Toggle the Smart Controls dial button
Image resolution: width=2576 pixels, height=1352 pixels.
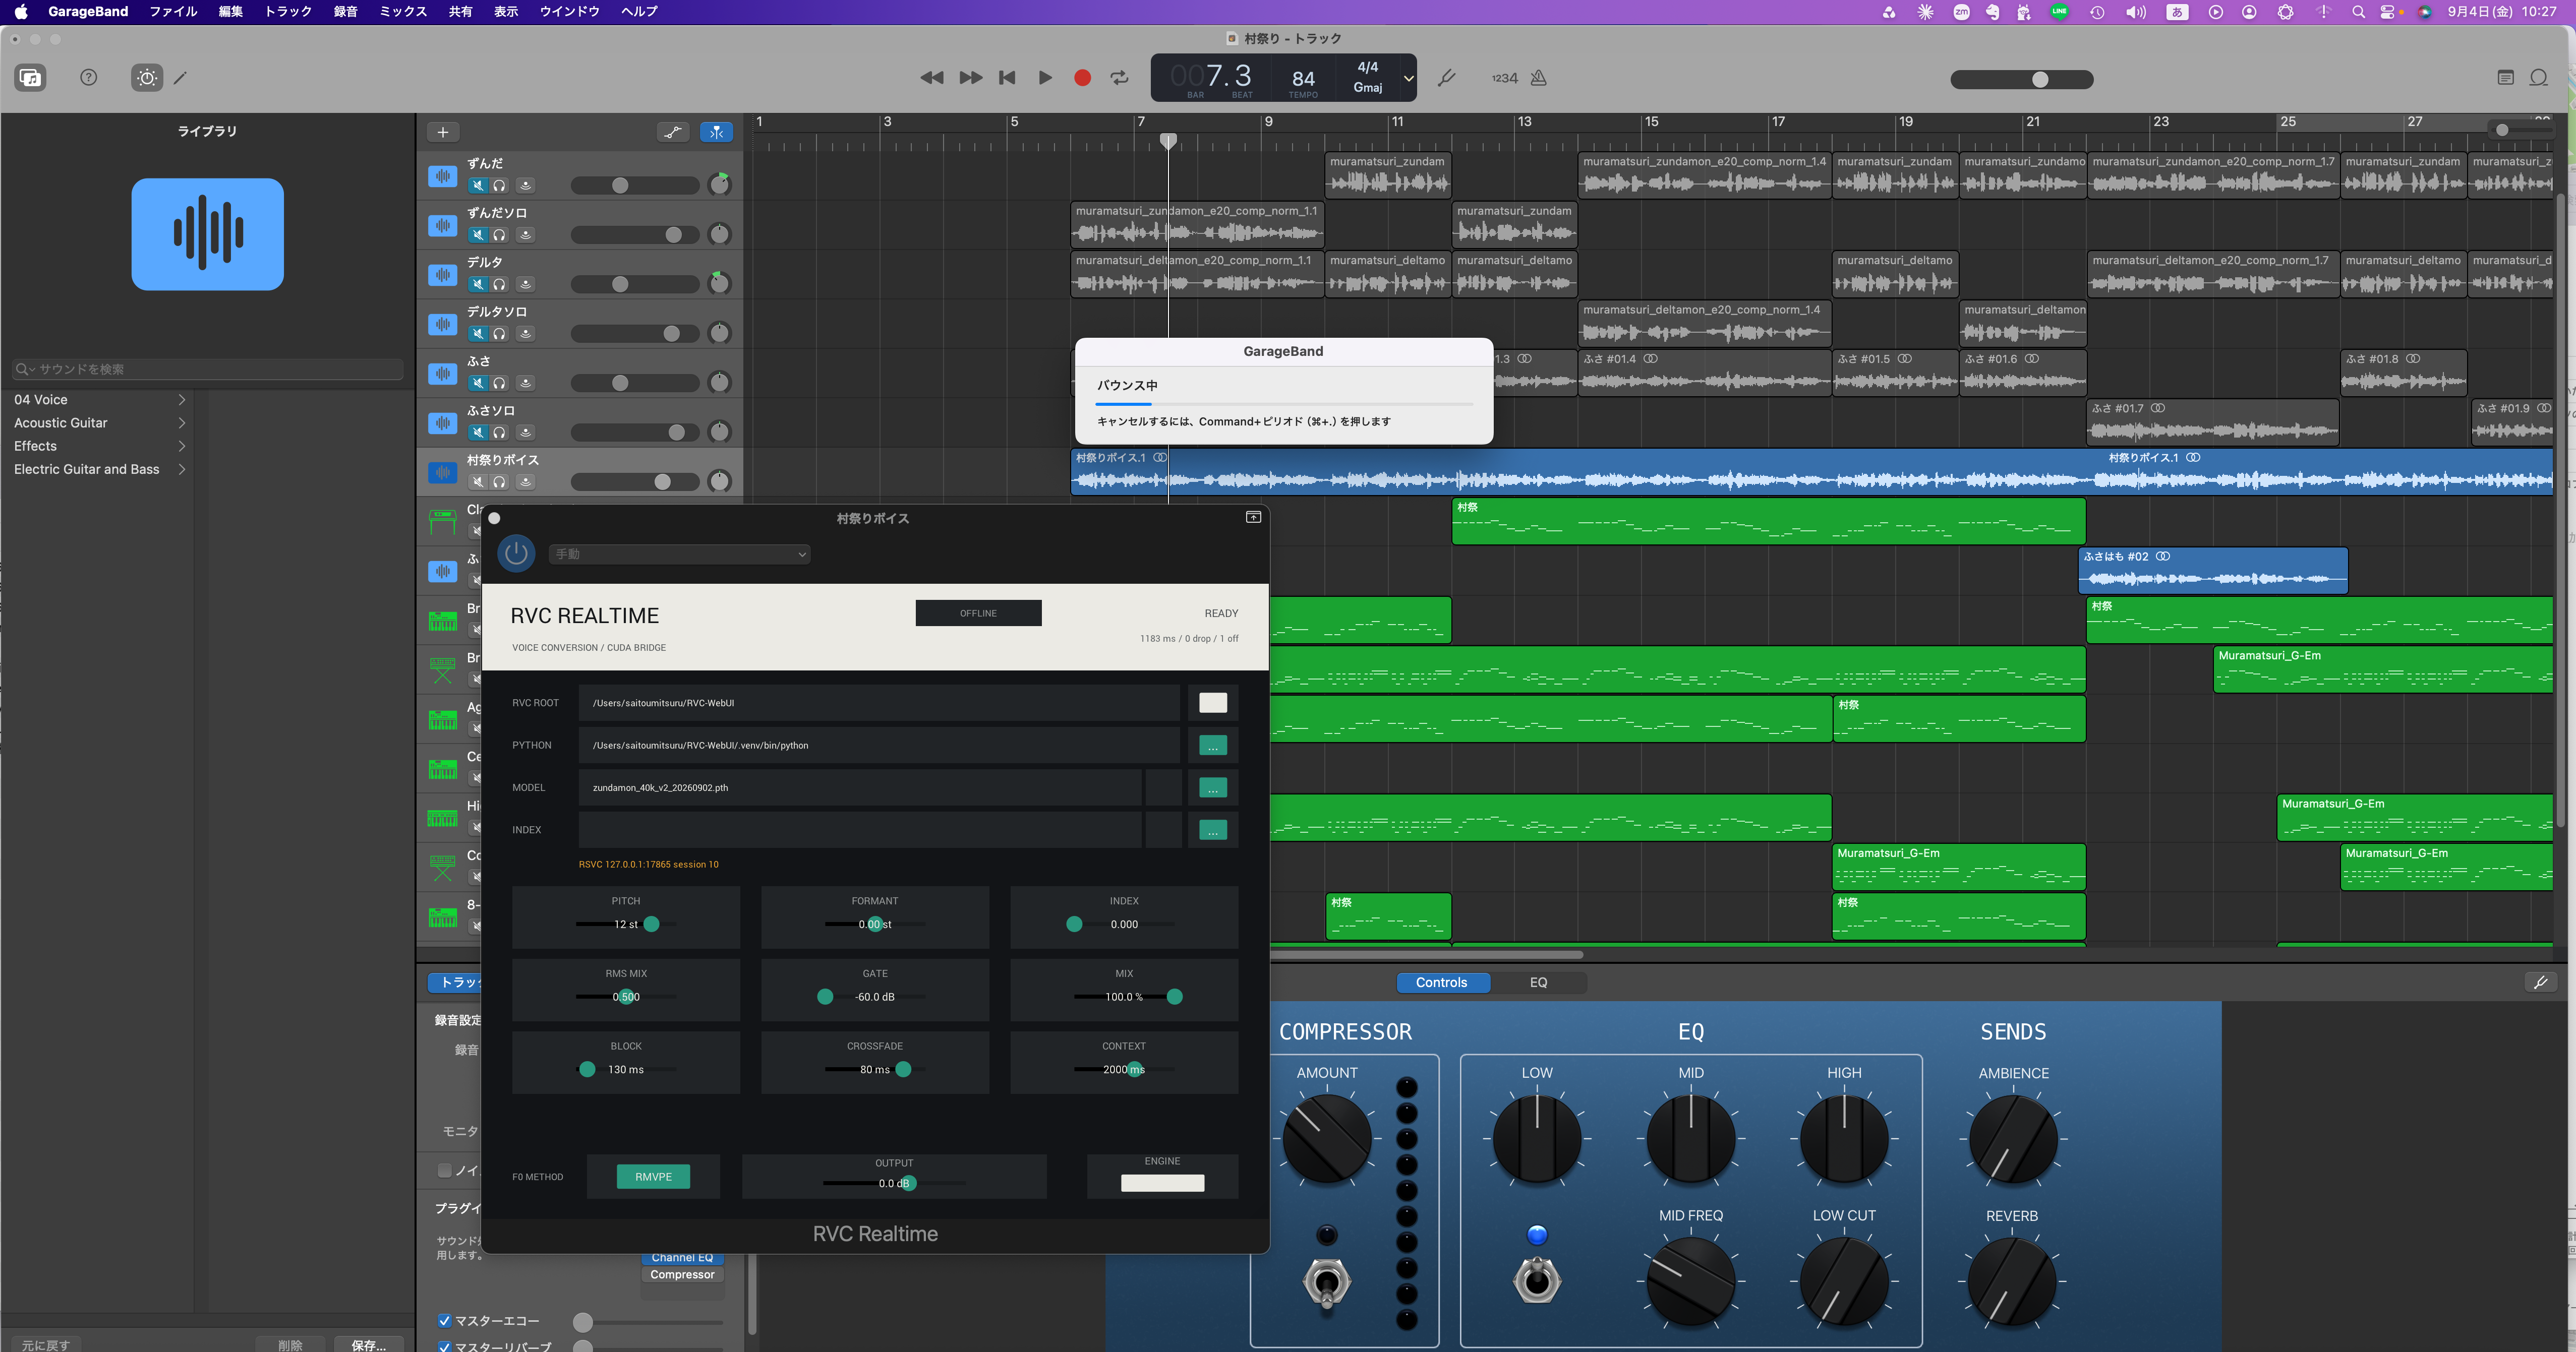tap(147, 78)
